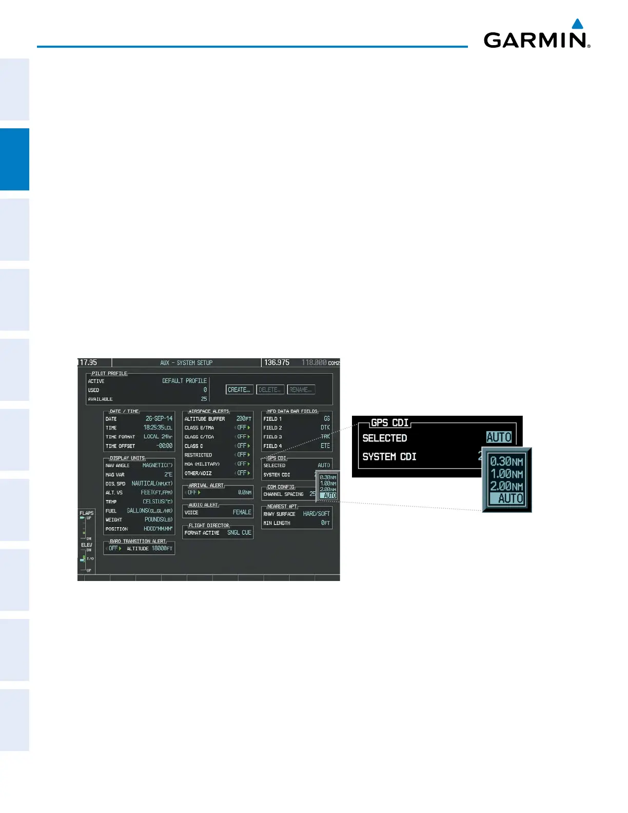The image size is (628, 813).
Task: Open the RNWY SURFACE HARD/SOFT field
Action: [x=316, y=514]
